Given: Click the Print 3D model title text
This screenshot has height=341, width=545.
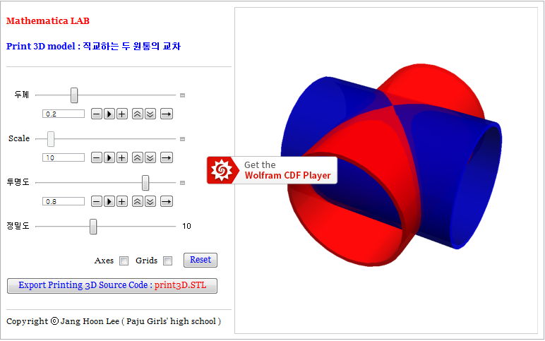Looking at the screenshot, I should (x=93, y=46).
